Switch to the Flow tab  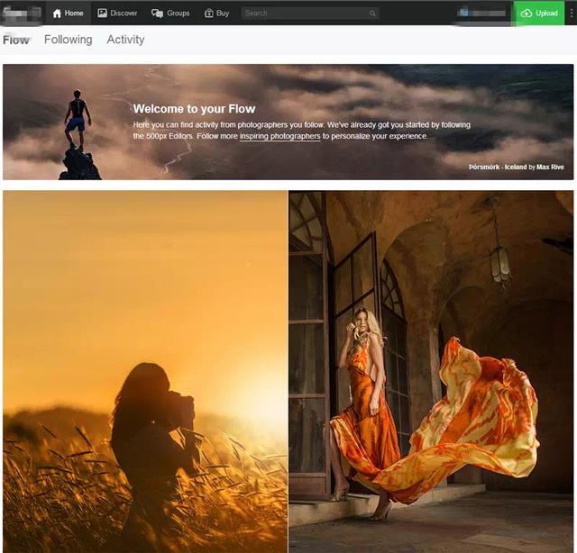(16, 40)
